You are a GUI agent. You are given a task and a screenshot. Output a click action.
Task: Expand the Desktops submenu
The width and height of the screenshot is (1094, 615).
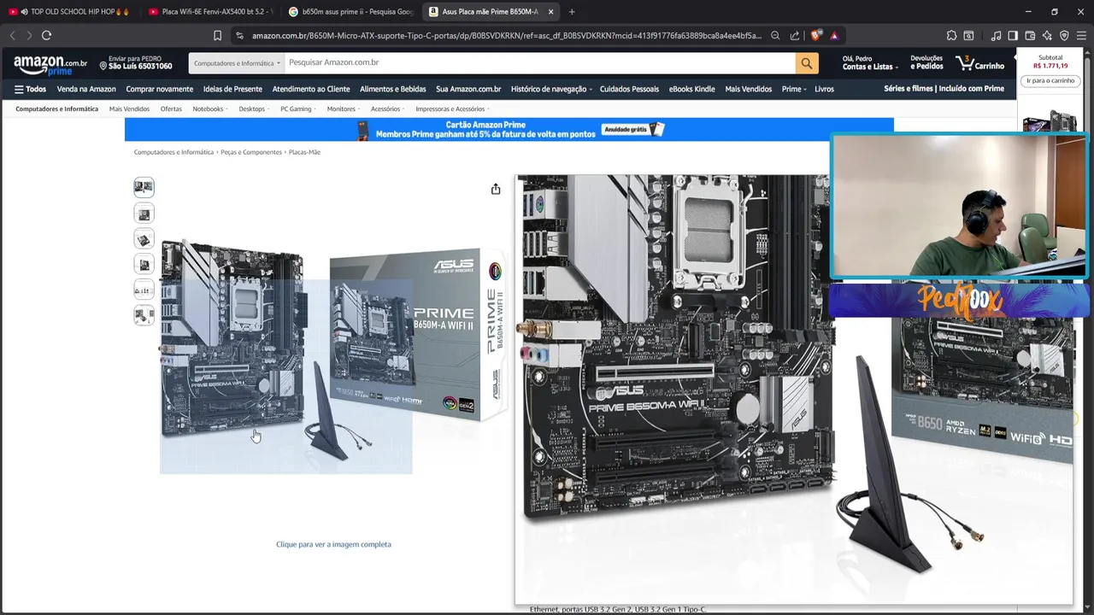[254, 109]
